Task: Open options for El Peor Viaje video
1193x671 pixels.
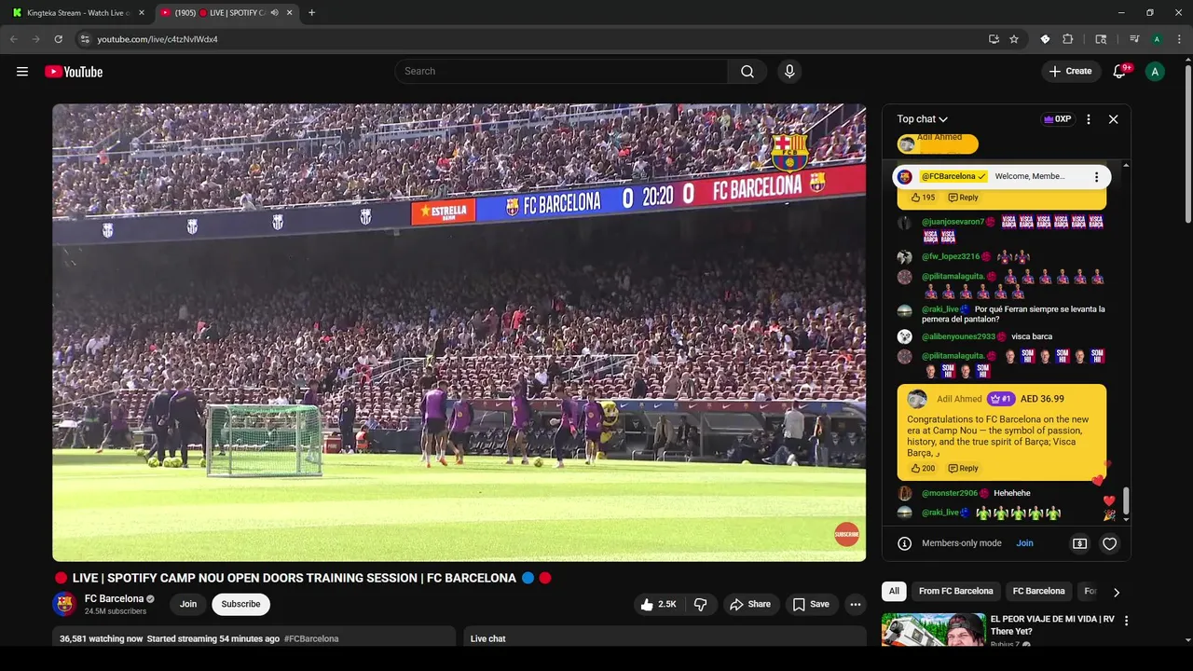Action: [1126, 621]
